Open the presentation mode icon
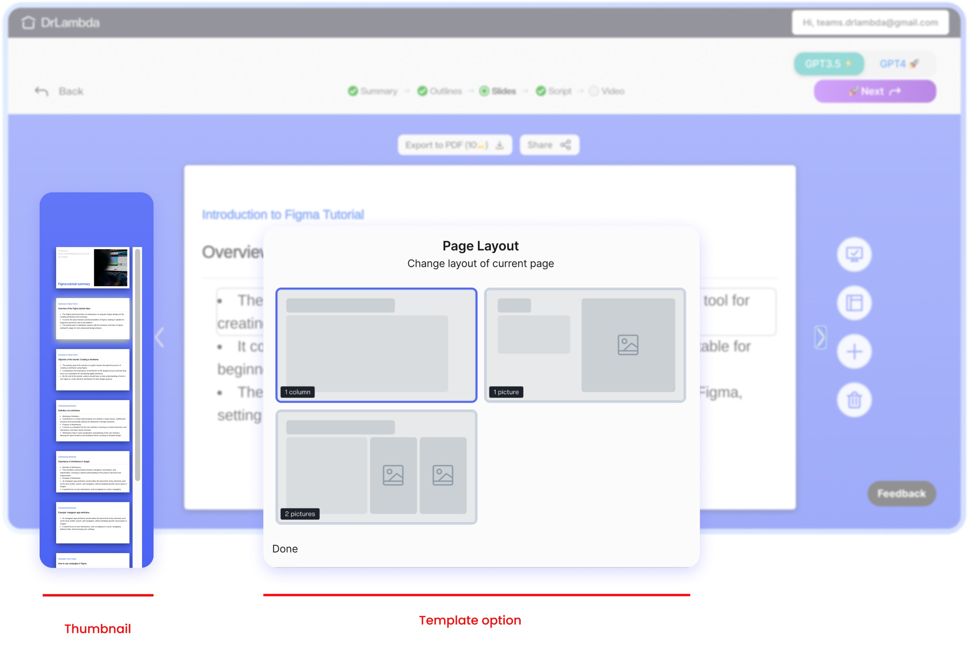 (854, 255)
